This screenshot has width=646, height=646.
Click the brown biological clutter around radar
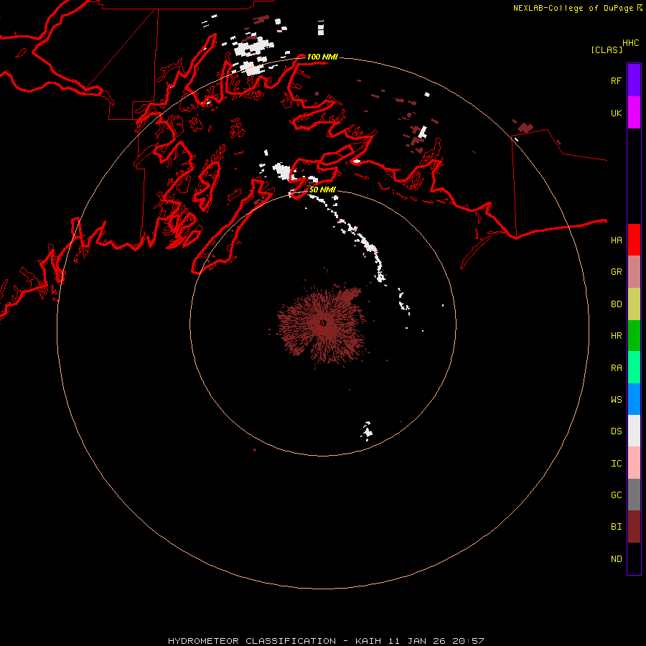pos(322,324)
